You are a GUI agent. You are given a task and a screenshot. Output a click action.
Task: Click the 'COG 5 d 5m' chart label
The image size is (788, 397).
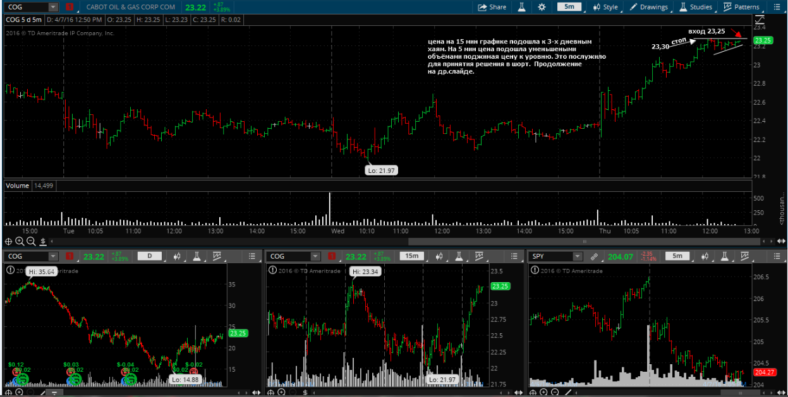point(23,20)
